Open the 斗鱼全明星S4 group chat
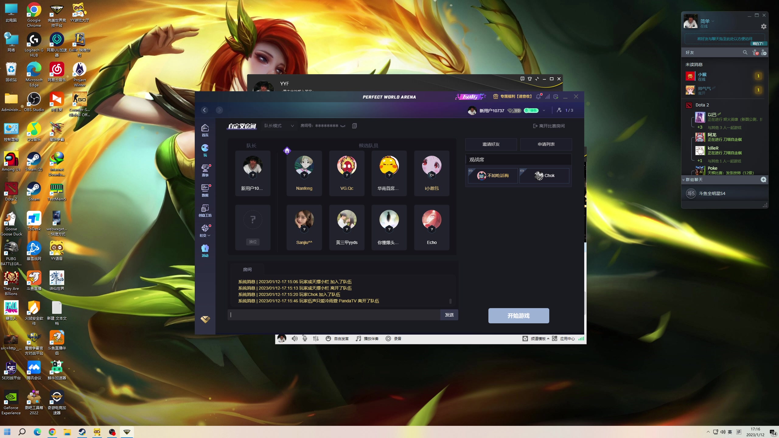The height and width of the screenshot is (438, 779). coord(725,193)
